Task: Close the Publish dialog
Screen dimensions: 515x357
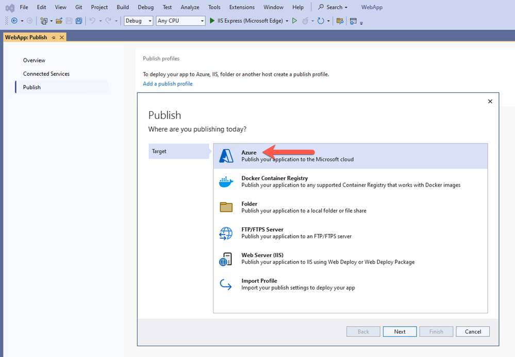Action: [x=490, y=101]
